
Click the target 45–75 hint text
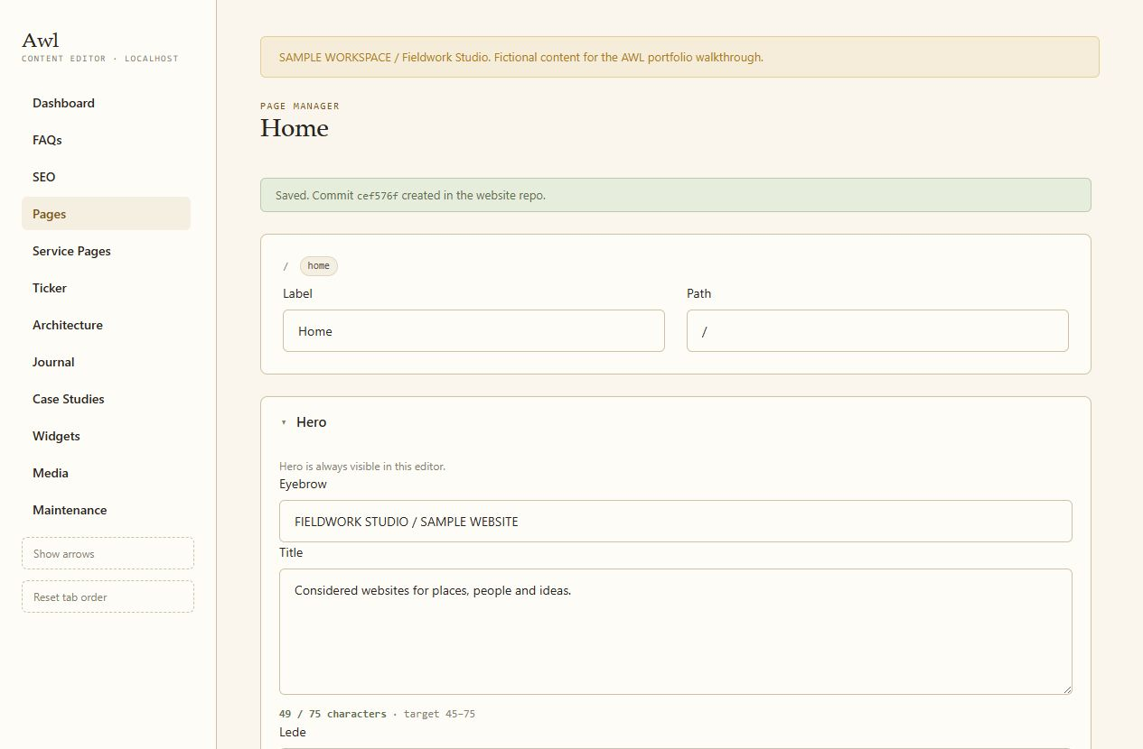click(439, 714)
